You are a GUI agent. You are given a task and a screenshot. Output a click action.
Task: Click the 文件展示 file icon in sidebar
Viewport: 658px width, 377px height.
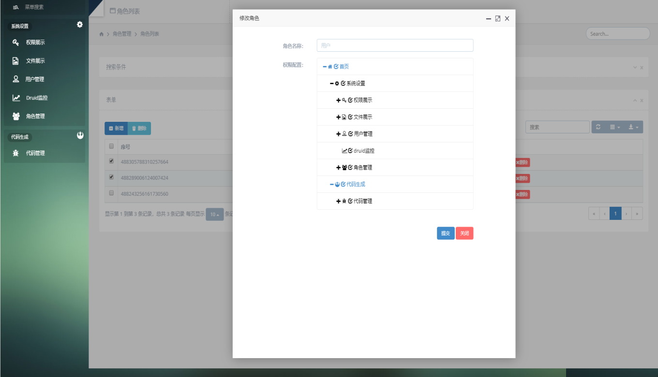[15, 61]
